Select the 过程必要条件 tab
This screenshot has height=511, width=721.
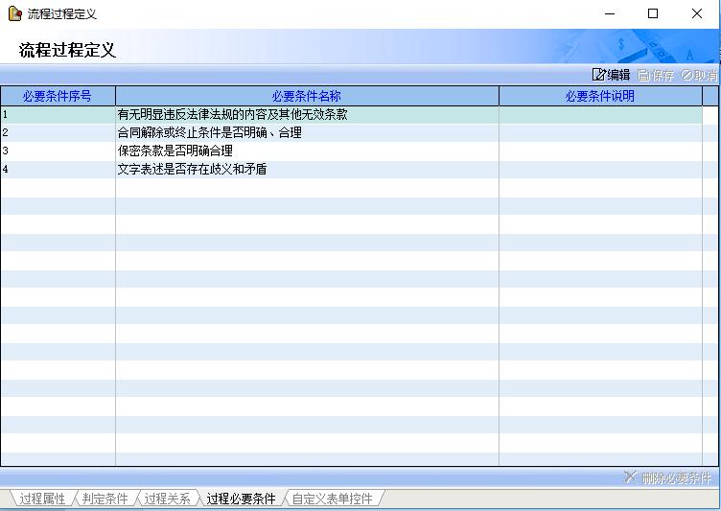pos(241,499)
